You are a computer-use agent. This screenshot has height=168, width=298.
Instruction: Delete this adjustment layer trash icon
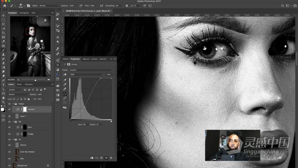[111, 158]
